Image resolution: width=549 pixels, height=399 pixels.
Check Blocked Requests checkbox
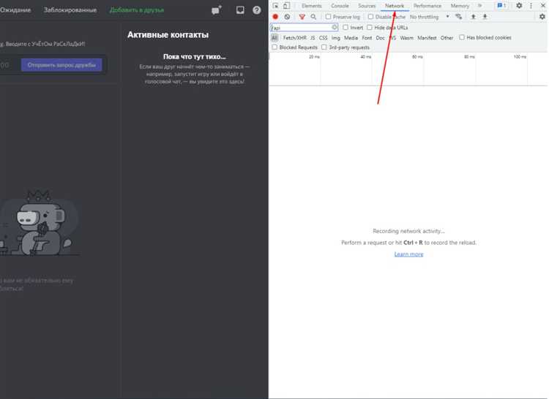pyautogui.click(x=274, y=47)
